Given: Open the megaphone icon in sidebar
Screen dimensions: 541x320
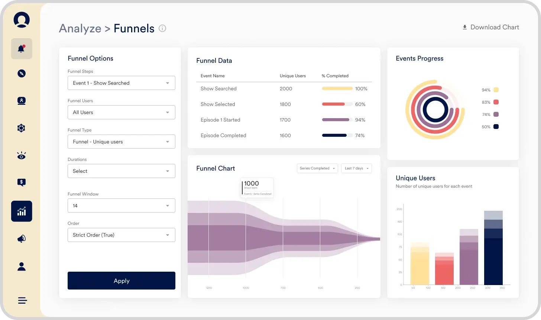Looking at the screenshot, I should [22, 239].
